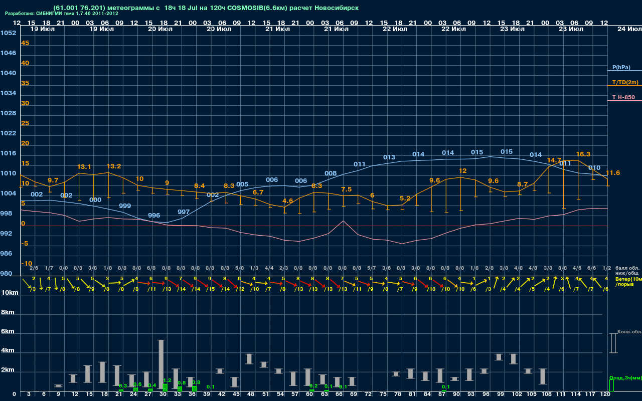The width and height of the screenshot is (642, 401).
Task: Click the 16.3 temperature peak value
Action: (583, 154)
